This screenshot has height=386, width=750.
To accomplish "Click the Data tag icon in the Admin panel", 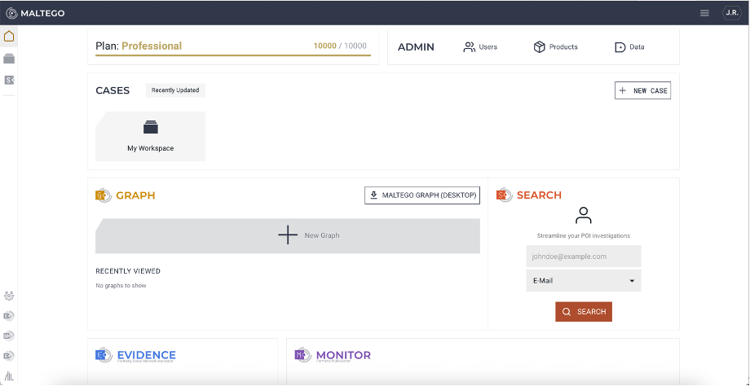I will pos(620,47).
